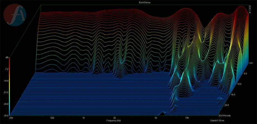Screen dimensions: 257x124
Task: Select the "-36.0" dB scale value
Action: (x=6, y=115)
